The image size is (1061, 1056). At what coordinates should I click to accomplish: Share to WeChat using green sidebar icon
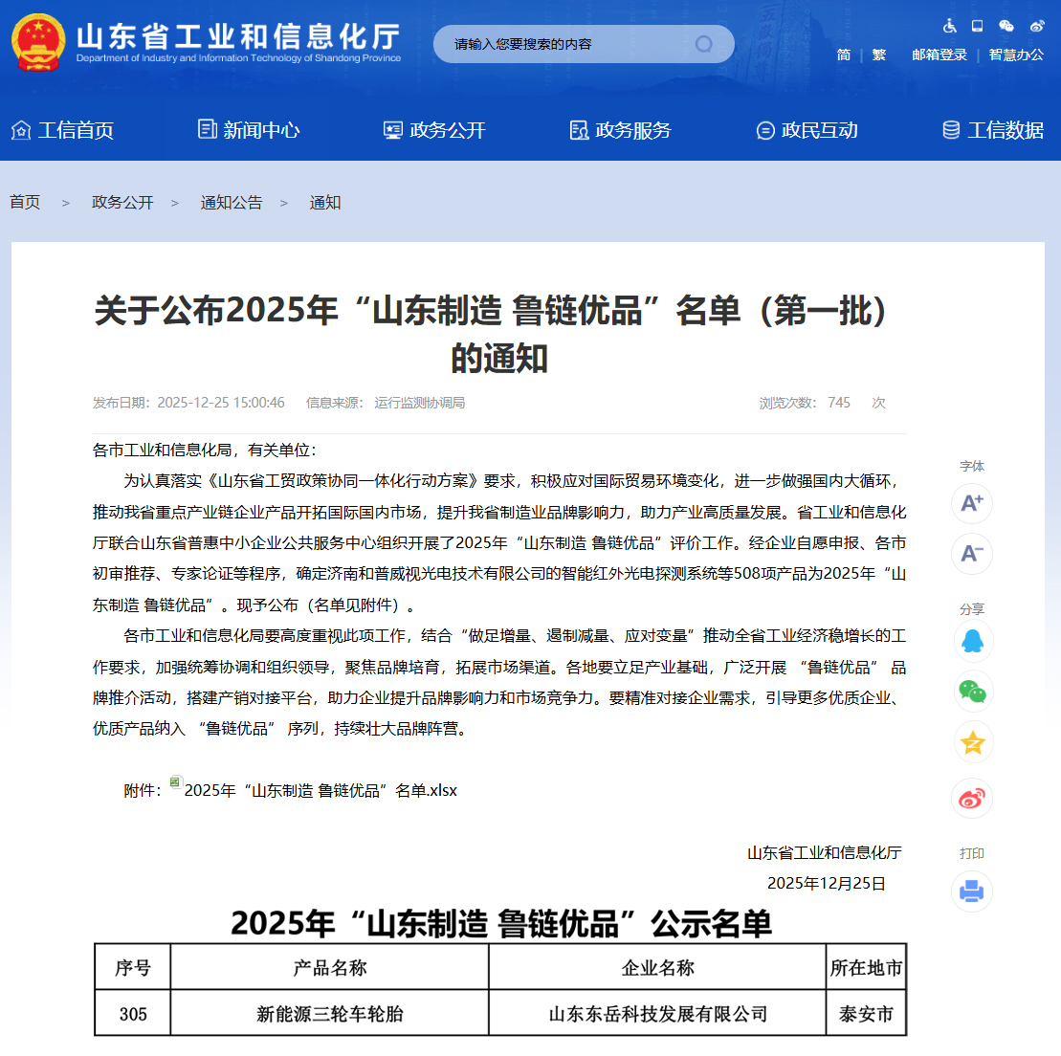(x=972, y=692)
